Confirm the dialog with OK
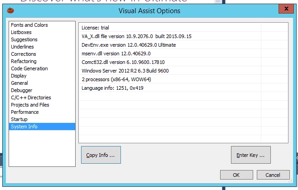The height and width of the screenshot is (190, 298). (x=236, y=175)
